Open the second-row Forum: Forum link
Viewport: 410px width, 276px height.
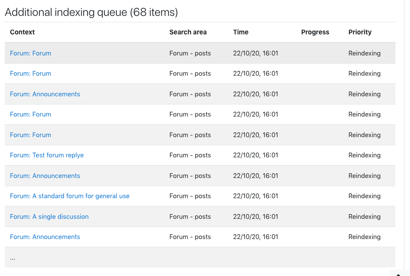point(30,74)
